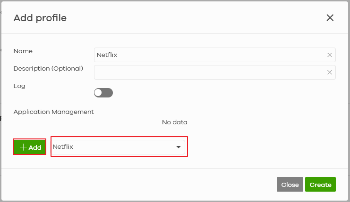Screen dimensions: 350x202
Task: Click the Description (Optional) label
Action: click(x=48, y=68)
